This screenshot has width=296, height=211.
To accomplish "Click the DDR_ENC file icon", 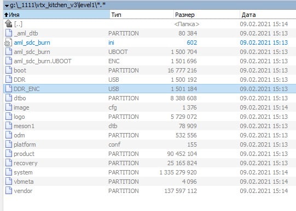I will tap(9, 88).
